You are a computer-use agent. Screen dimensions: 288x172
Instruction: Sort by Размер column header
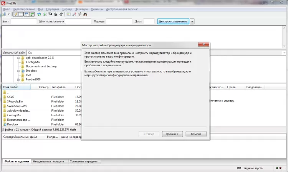click(40, 87)
